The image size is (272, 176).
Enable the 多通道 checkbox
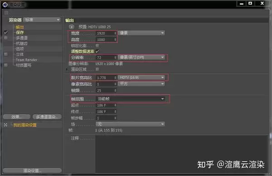6,38
